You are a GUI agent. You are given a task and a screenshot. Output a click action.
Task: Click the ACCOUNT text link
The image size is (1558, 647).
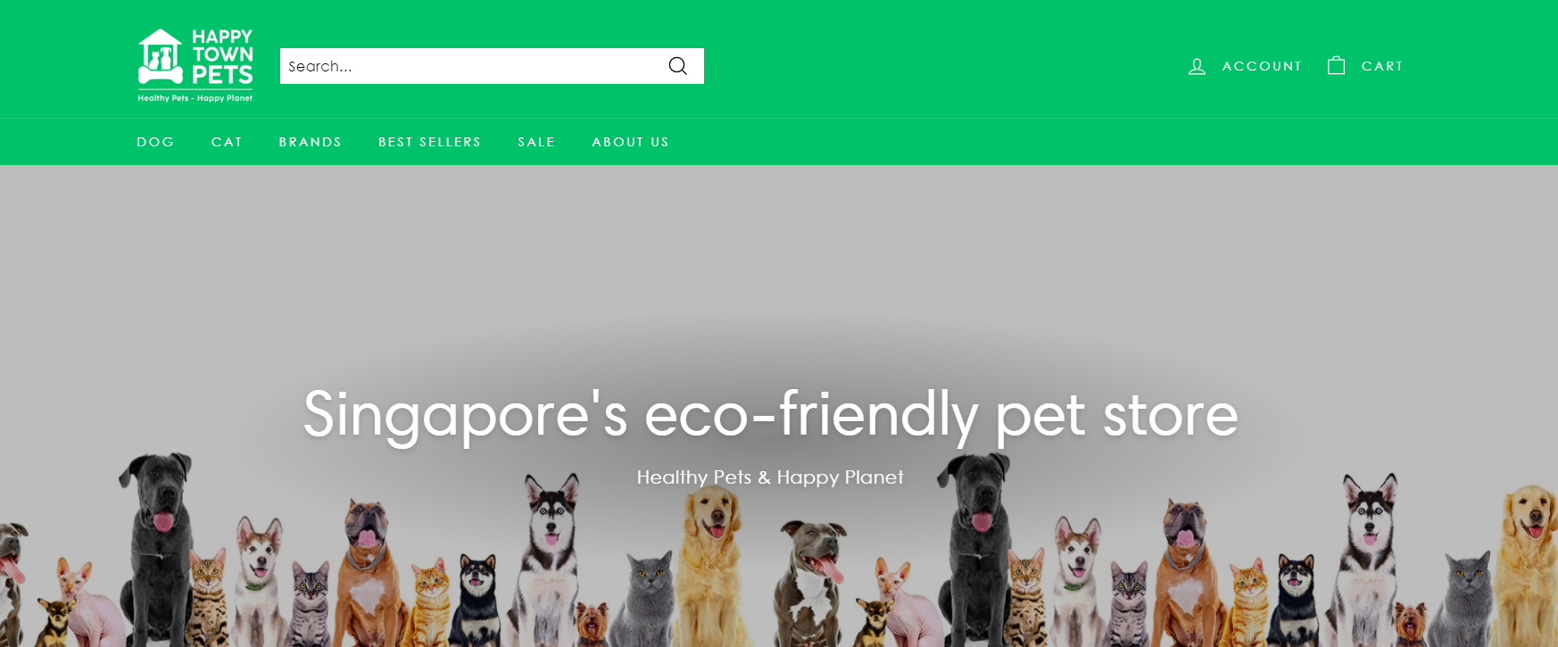click(1262, 66)
